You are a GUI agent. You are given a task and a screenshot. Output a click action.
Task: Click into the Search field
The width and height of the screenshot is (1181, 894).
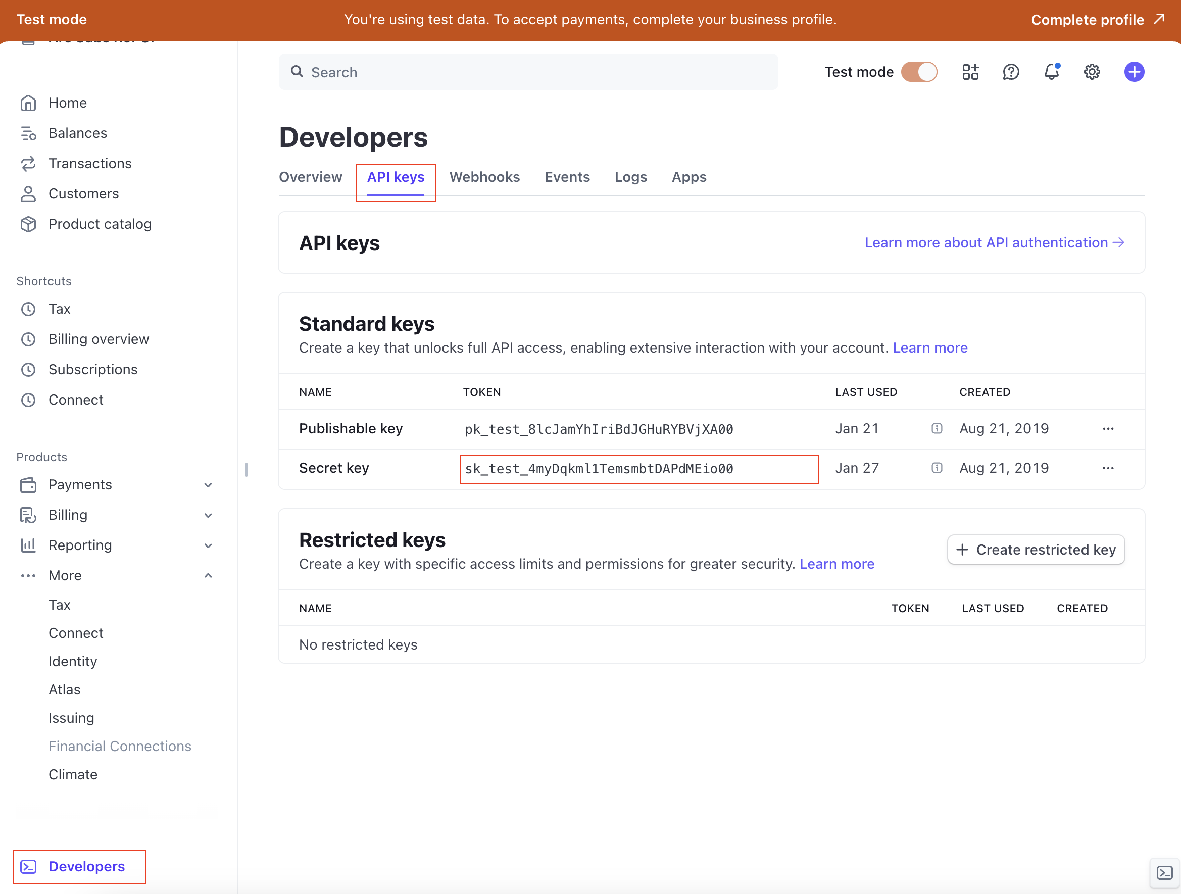(528, 72)
